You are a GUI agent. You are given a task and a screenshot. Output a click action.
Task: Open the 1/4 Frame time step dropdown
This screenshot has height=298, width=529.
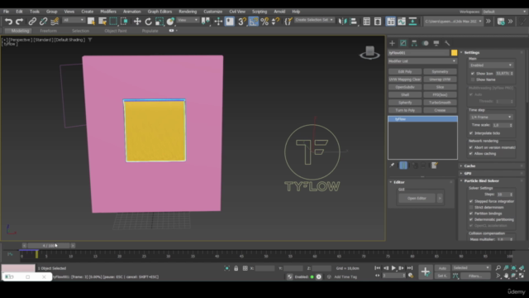click(x=491, y=117)
